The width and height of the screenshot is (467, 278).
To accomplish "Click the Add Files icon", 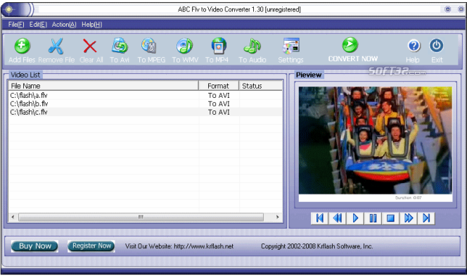I will (x=23, y=46).
